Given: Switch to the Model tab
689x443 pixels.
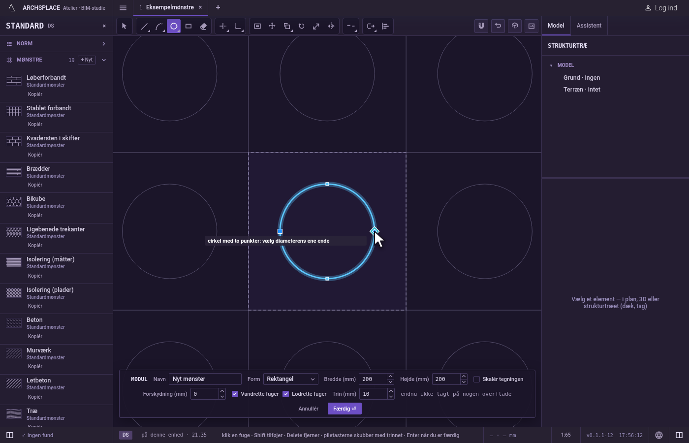Looking at the screenshot, I should click(556, 26).
